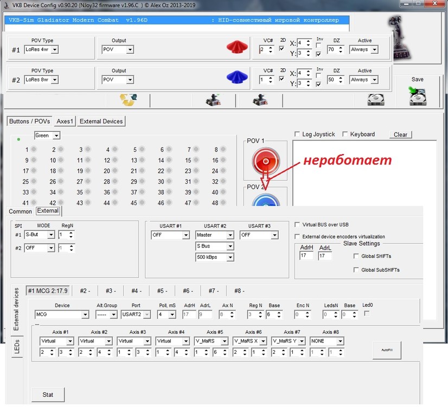Viewport: 448px width, 407px height.
Task: Click the Clear log button
Action: point(401,135)
